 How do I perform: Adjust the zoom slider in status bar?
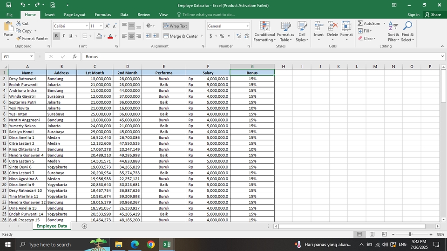pos(410,234)
